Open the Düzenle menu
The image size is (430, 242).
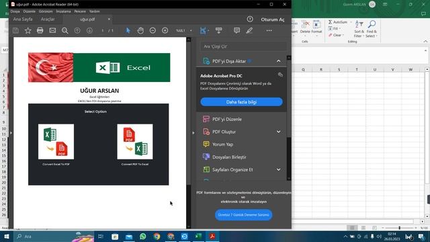coord(30,11)
